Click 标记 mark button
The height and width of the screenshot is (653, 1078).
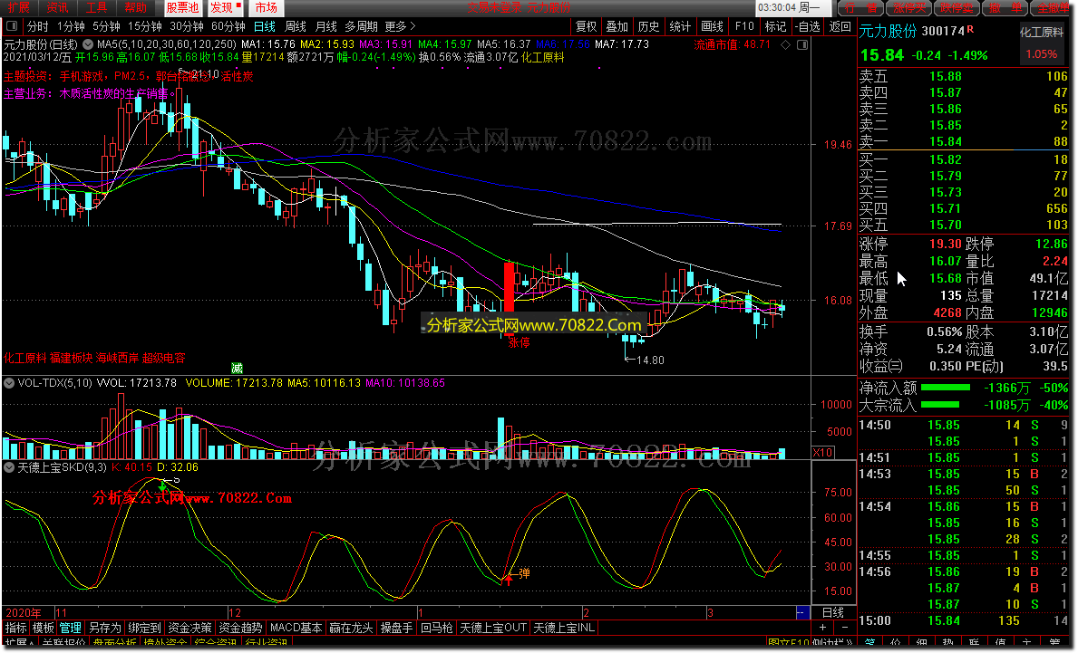(775, 26)
